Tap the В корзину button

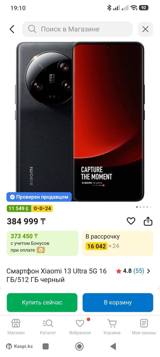pos(118,303)
